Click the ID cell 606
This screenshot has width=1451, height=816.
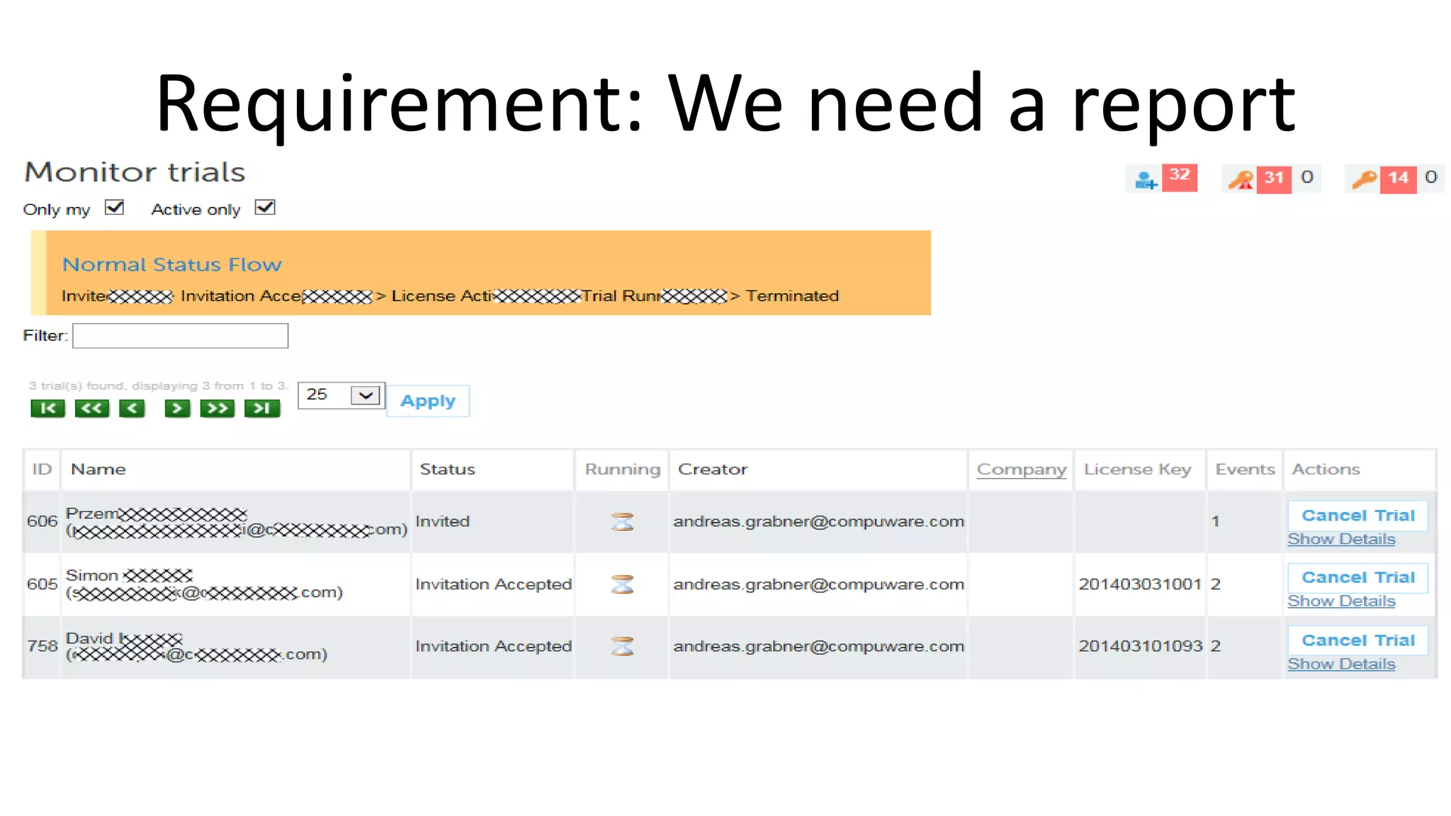pos(42,521)
